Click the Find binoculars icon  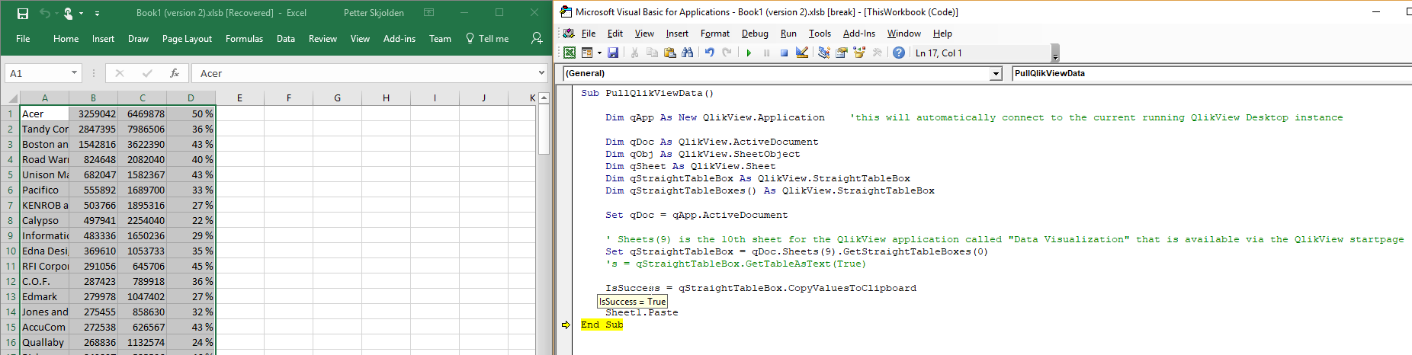click(688, 53)
